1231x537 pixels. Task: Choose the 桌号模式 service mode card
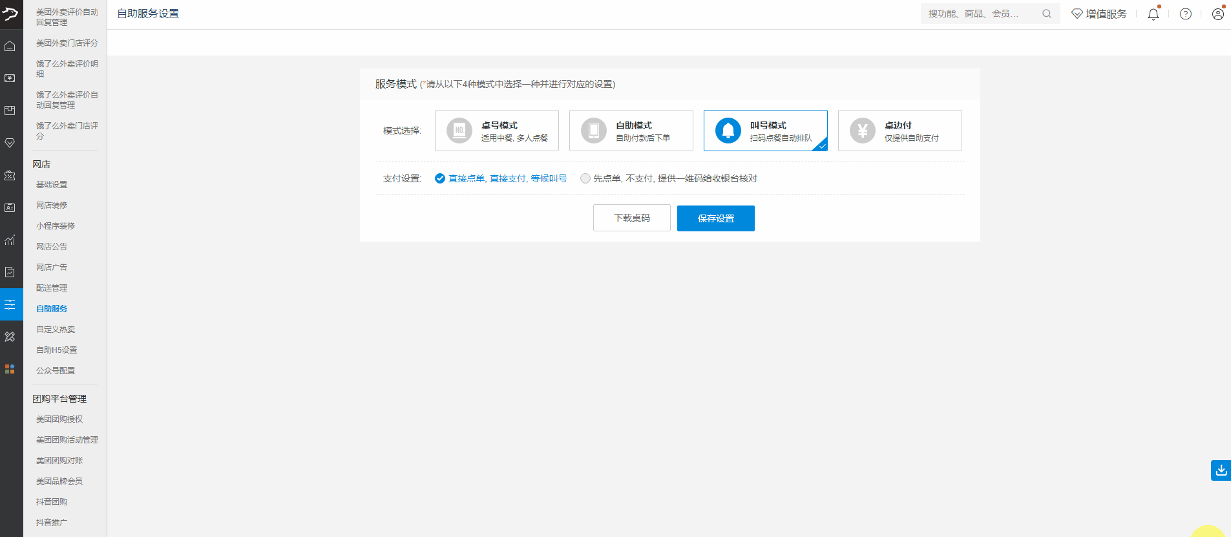click(496, 131)
